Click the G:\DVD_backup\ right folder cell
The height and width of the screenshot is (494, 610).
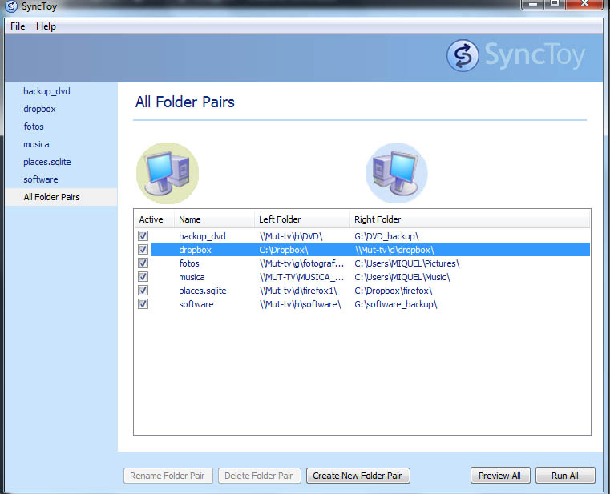point(386,236)
